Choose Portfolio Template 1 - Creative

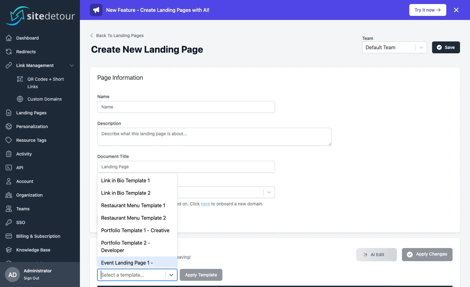135,230
